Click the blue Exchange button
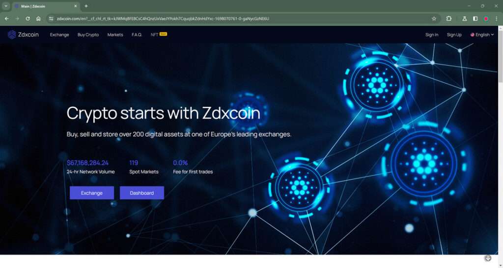 click(x=92, y=193)
